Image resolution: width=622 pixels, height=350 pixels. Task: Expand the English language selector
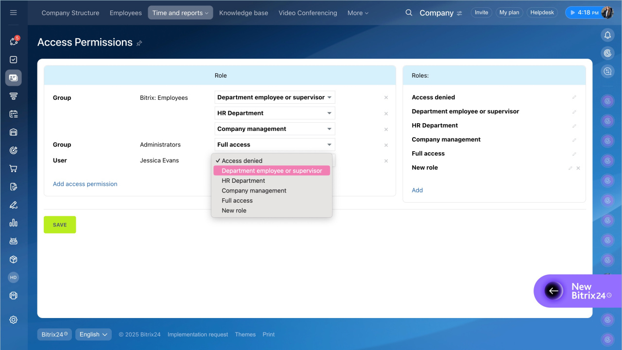click(93, 334)
